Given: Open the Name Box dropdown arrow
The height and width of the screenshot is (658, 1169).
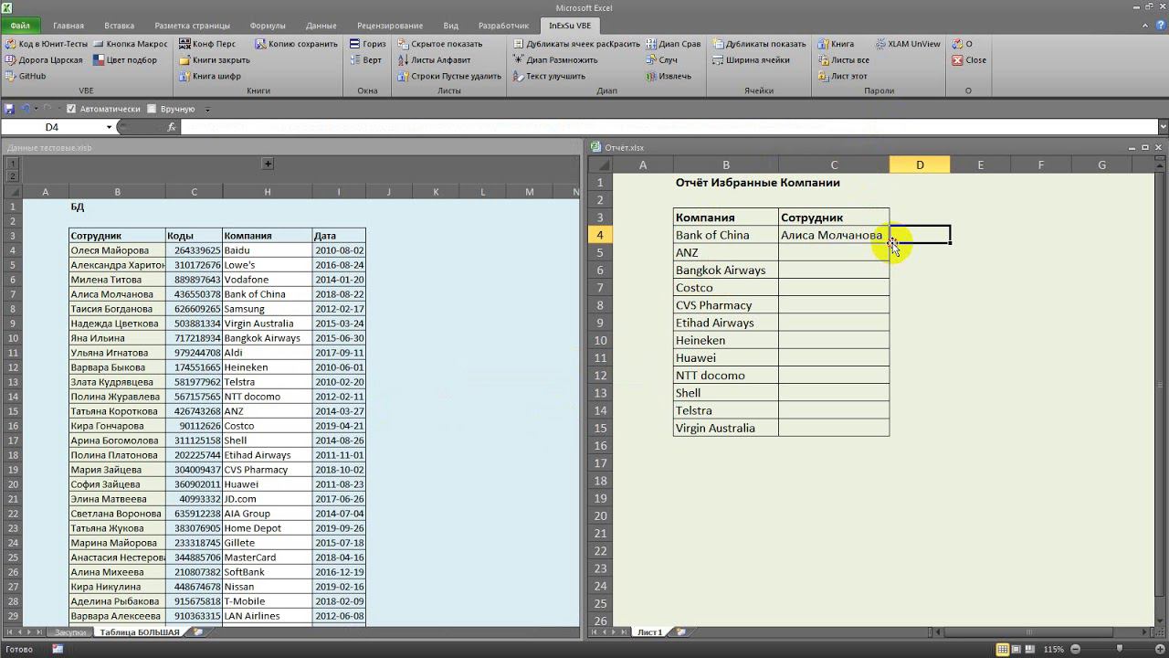Looking at the screenshot, I should 109,127.
